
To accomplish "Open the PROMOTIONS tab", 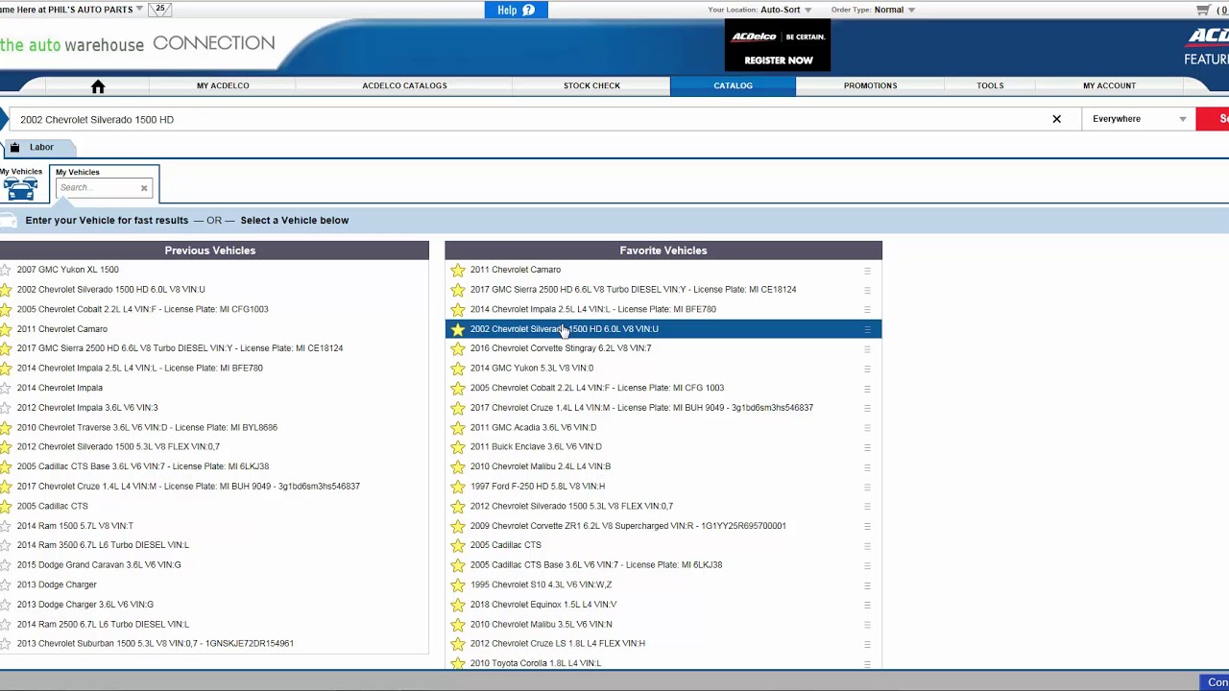I will coord(870,86).
